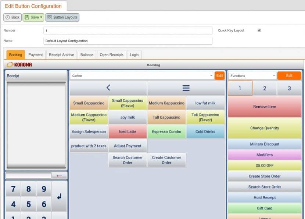The height and width of the screenshot is (219, 305).
Task: Toggle the Quick Key Layout checkbox
Action: [x=259, y=30]
